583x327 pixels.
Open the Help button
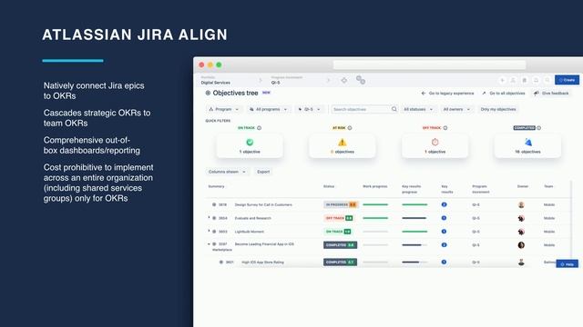click(567, 264)
